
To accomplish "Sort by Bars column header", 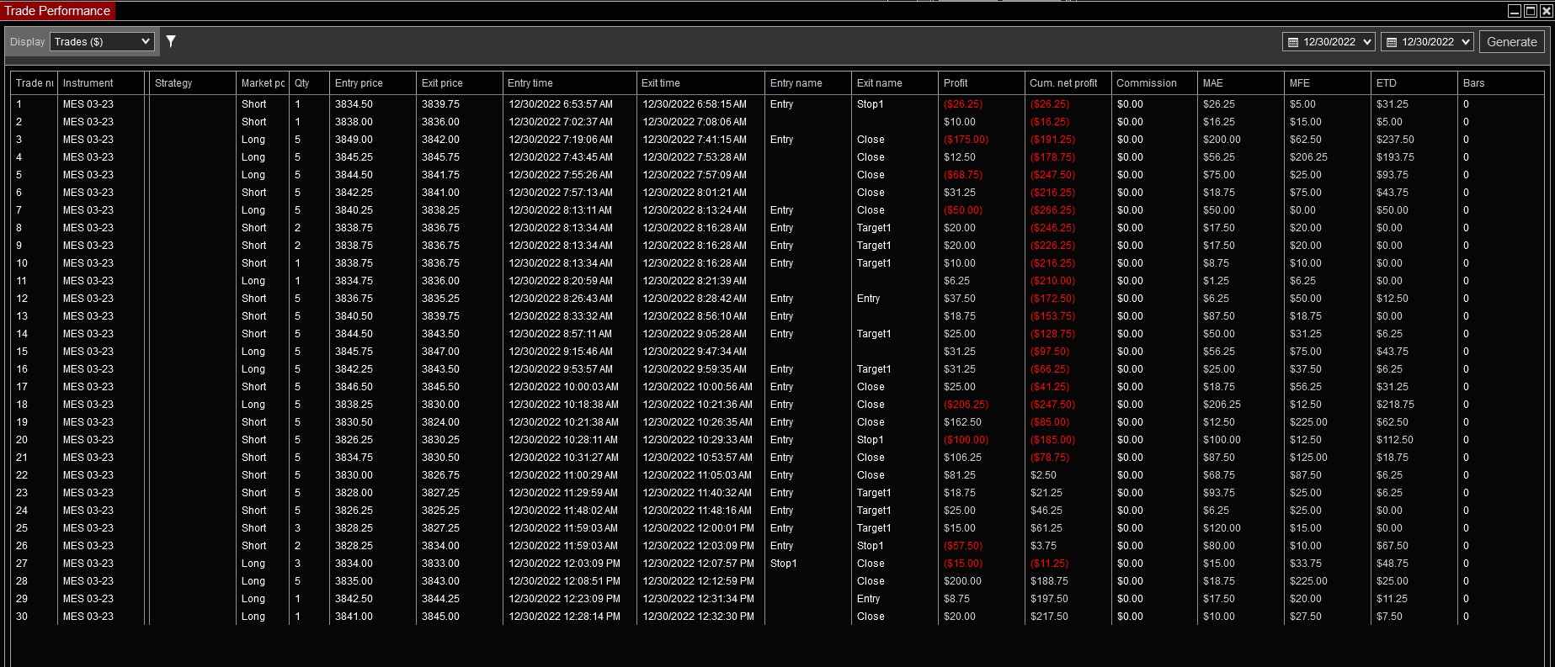I will (x=1501, y=83).
